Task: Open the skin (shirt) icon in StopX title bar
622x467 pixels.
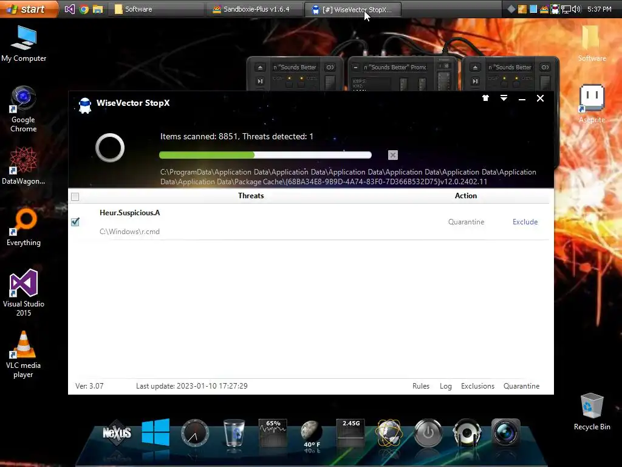Action: 485,98
